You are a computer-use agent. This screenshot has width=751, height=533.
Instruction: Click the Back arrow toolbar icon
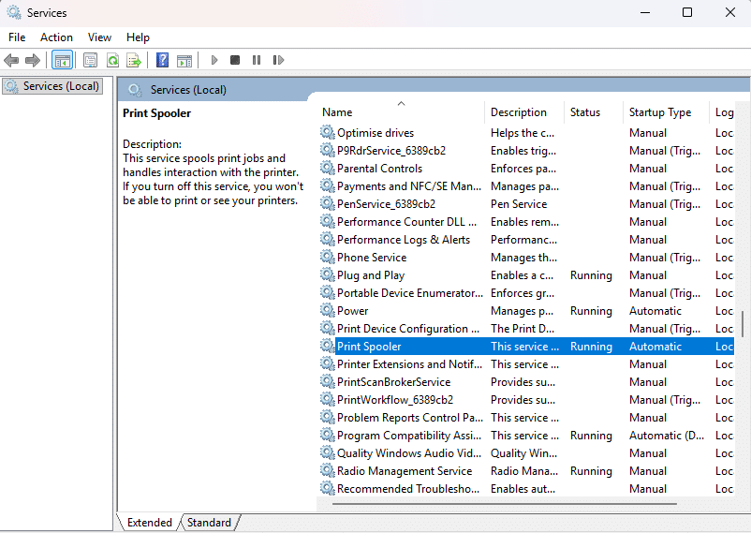(x=11, y=60)
